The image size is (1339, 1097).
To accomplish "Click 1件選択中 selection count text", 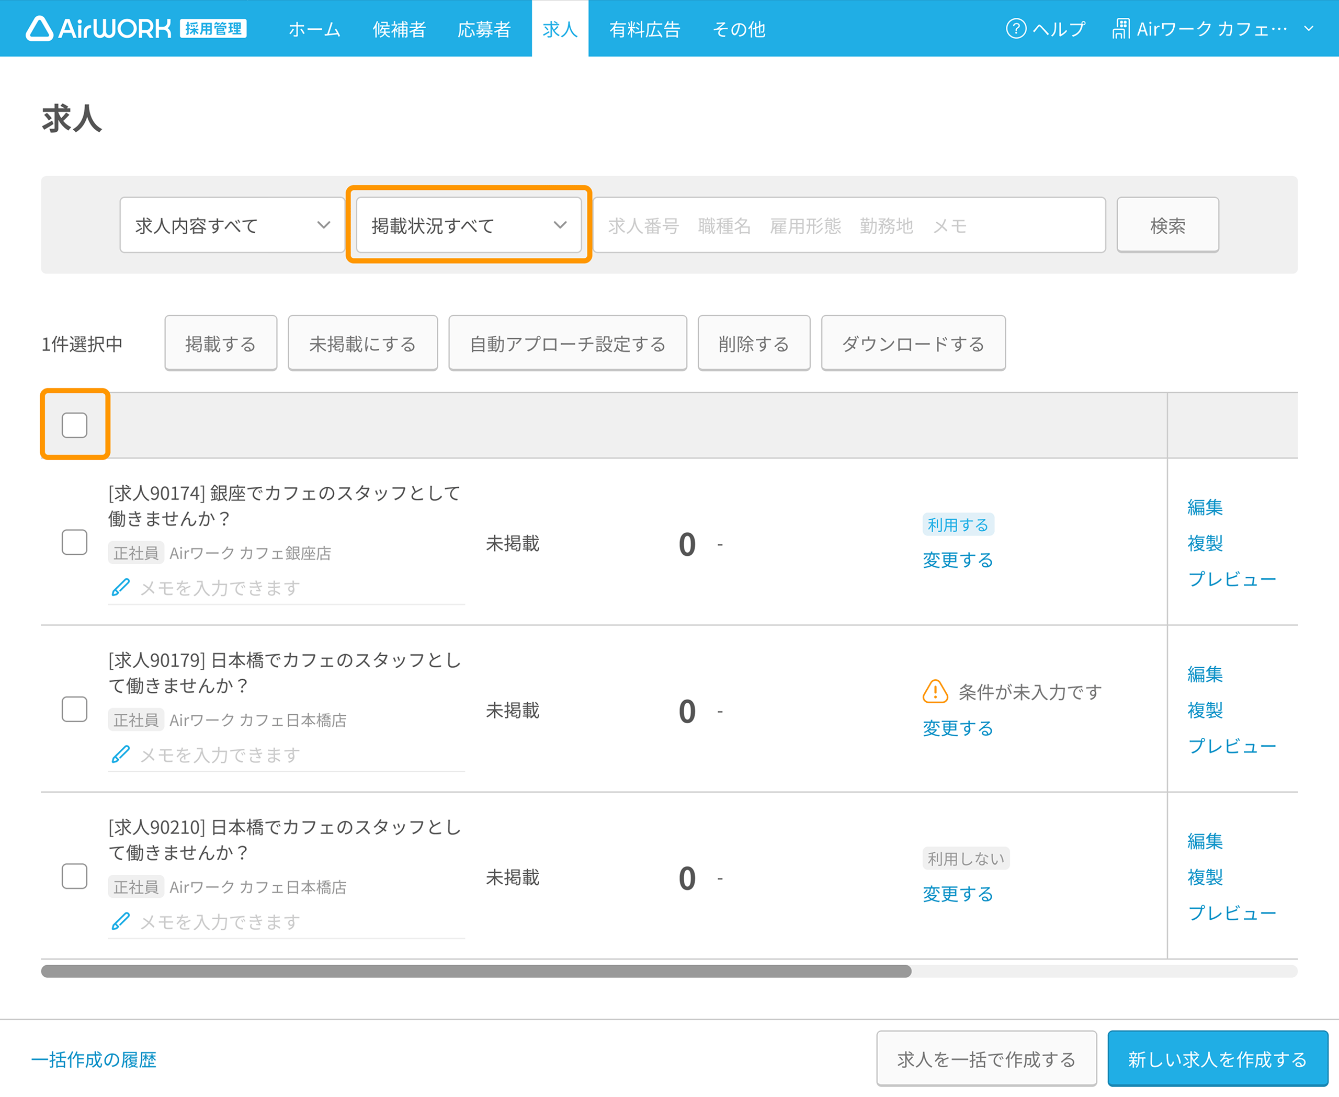I will click(82, 344).
